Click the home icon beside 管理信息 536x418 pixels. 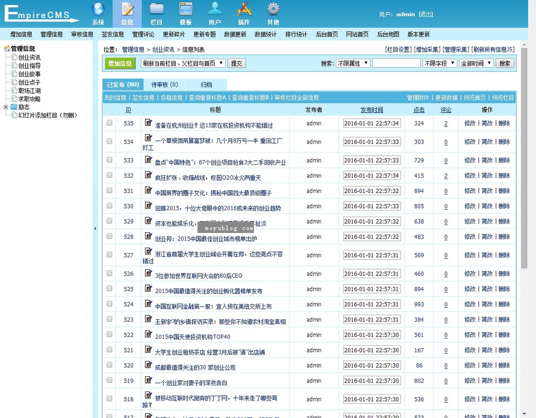(x=7, y=49)
